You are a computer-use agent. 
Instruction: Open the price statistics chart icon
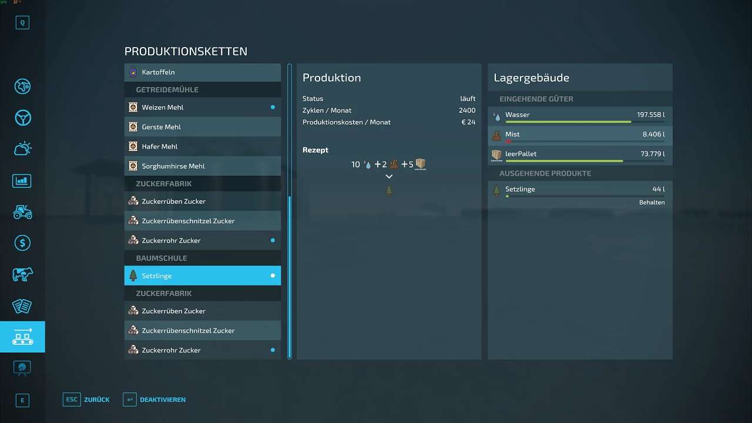pos(22,180)
